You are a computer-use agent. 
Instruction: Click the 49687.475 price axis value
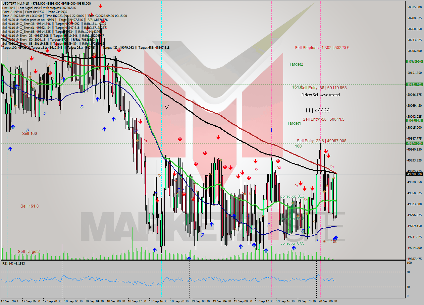point(414,259)
